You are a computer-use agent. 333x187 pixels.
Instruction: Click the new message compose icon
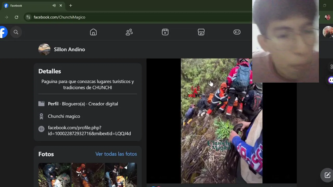point(327,175)
